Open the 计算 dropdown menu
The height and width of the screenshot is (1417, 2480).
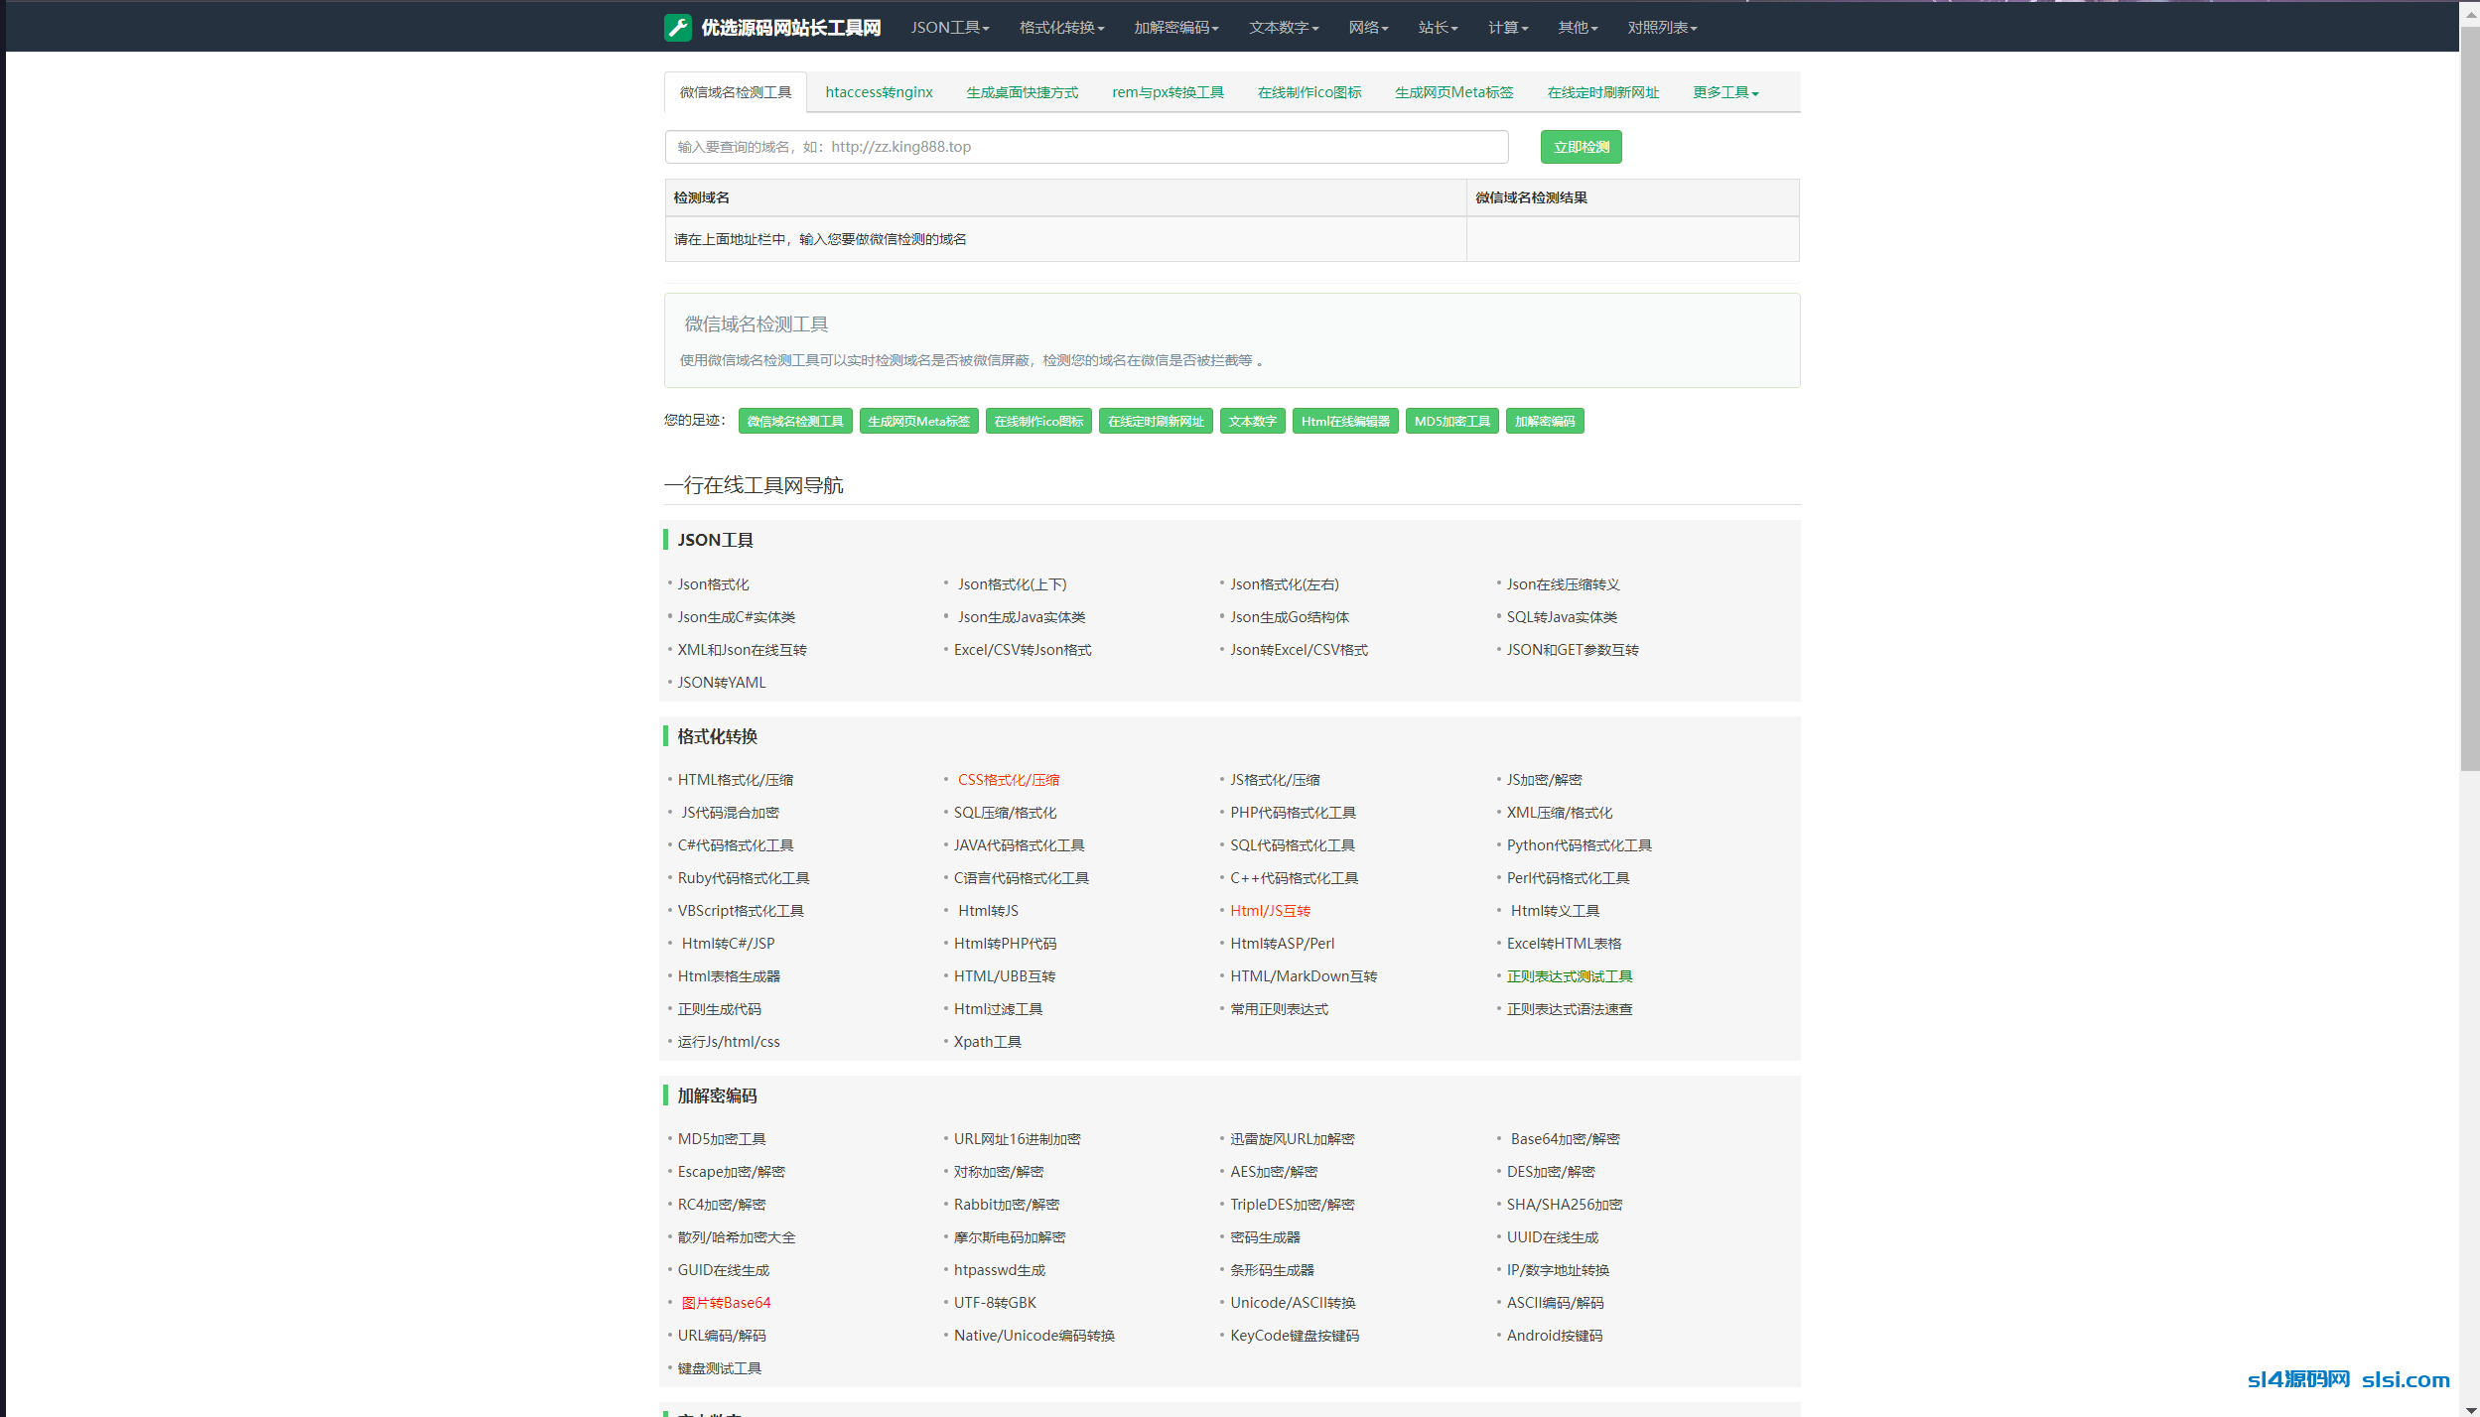[1508, 28]
